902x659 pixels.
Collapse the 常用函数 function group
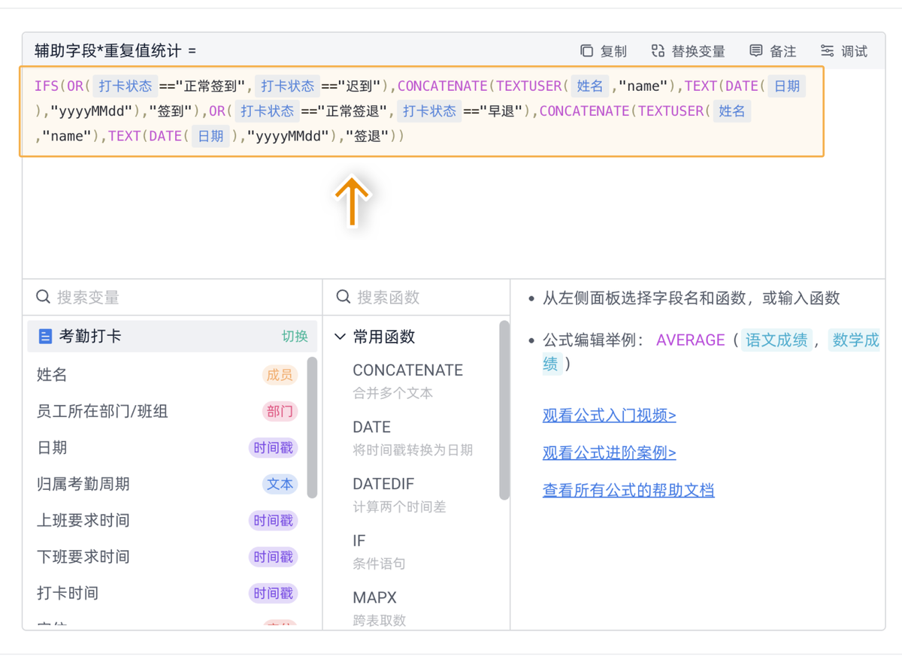click(x=340, y=337)
